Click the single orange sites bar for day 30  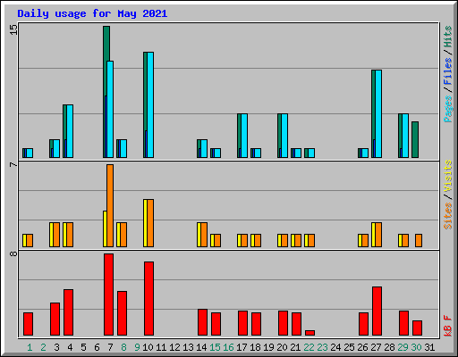tap(419, 240)
